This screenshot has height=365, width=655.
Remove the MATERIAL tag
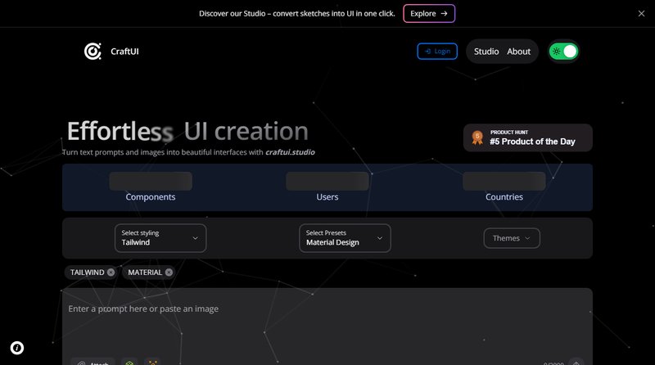click(x=169, y=273)
